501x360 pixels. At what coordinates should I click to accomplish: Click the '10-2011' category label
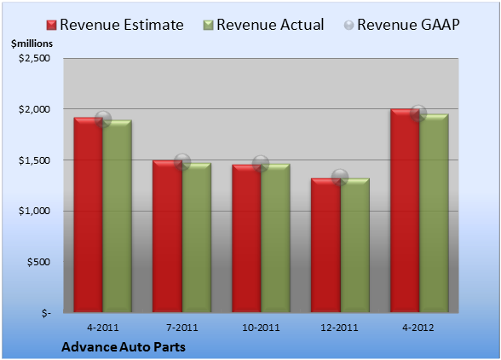click(x=261, y=328)
